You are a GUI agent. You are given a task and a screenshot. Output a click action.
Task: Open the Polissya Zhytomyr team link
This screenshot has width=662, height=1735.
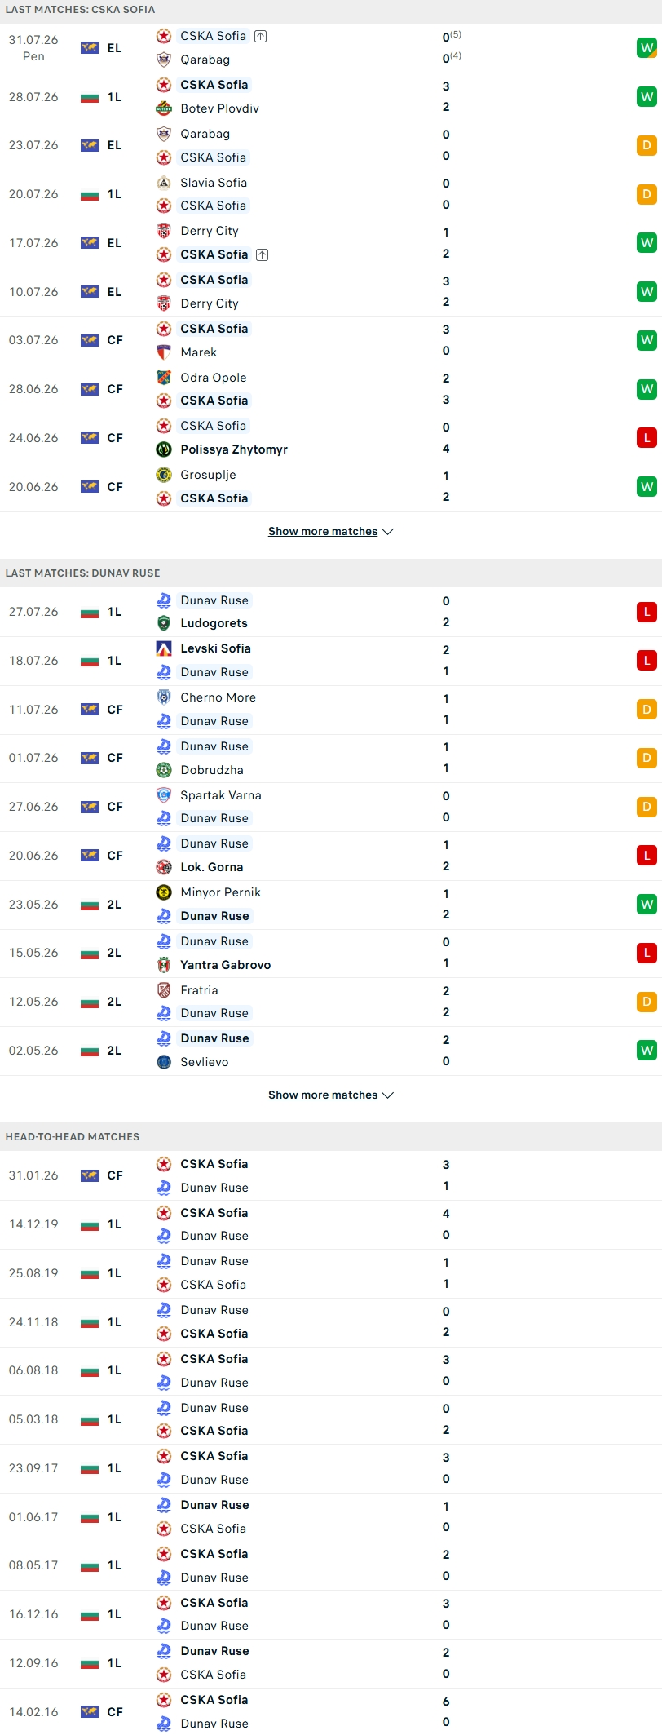coord(234,449)
